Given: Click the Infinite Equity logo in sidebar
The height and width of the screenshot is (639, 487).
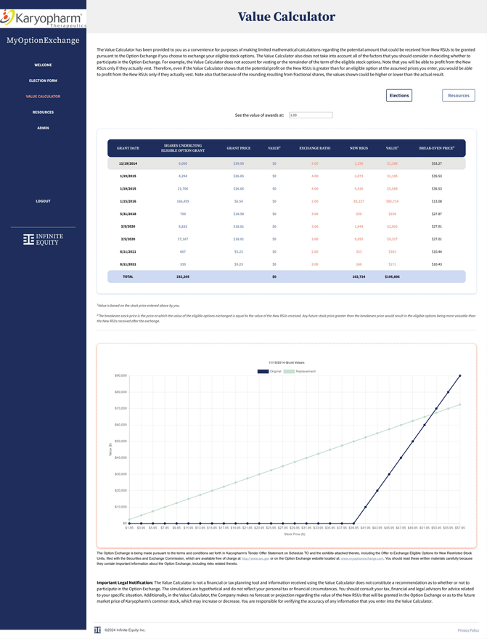Looking at the screenshot, I should click(43, 239).
